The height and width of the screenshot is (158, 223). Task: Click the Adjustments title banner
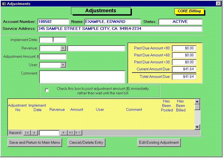pyautogui.click(x=101, y=11)
